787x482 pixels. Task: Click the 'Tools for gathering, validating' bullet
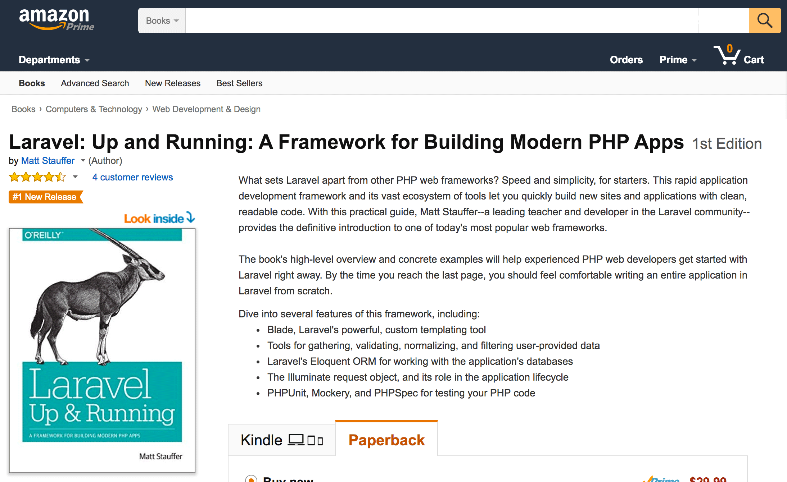(433, 345)
